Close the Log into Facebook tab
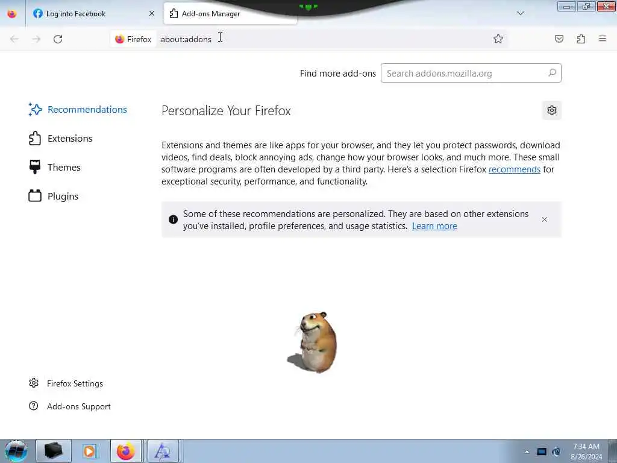Viewport: 617px width, 463px height. (x=151, y=14)
